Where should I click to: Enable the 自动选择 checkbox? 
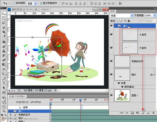[14, 4]
